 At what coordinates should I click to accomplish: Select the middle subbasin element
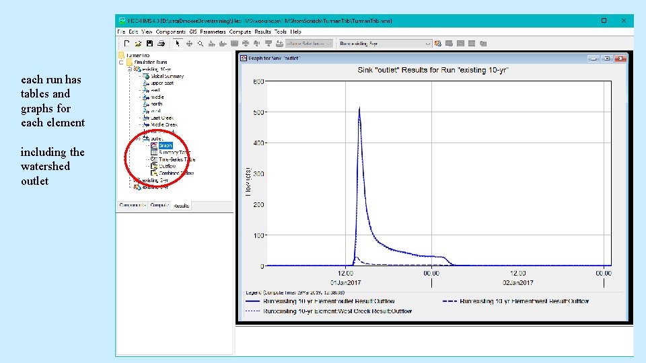click(x=157, y=97)
